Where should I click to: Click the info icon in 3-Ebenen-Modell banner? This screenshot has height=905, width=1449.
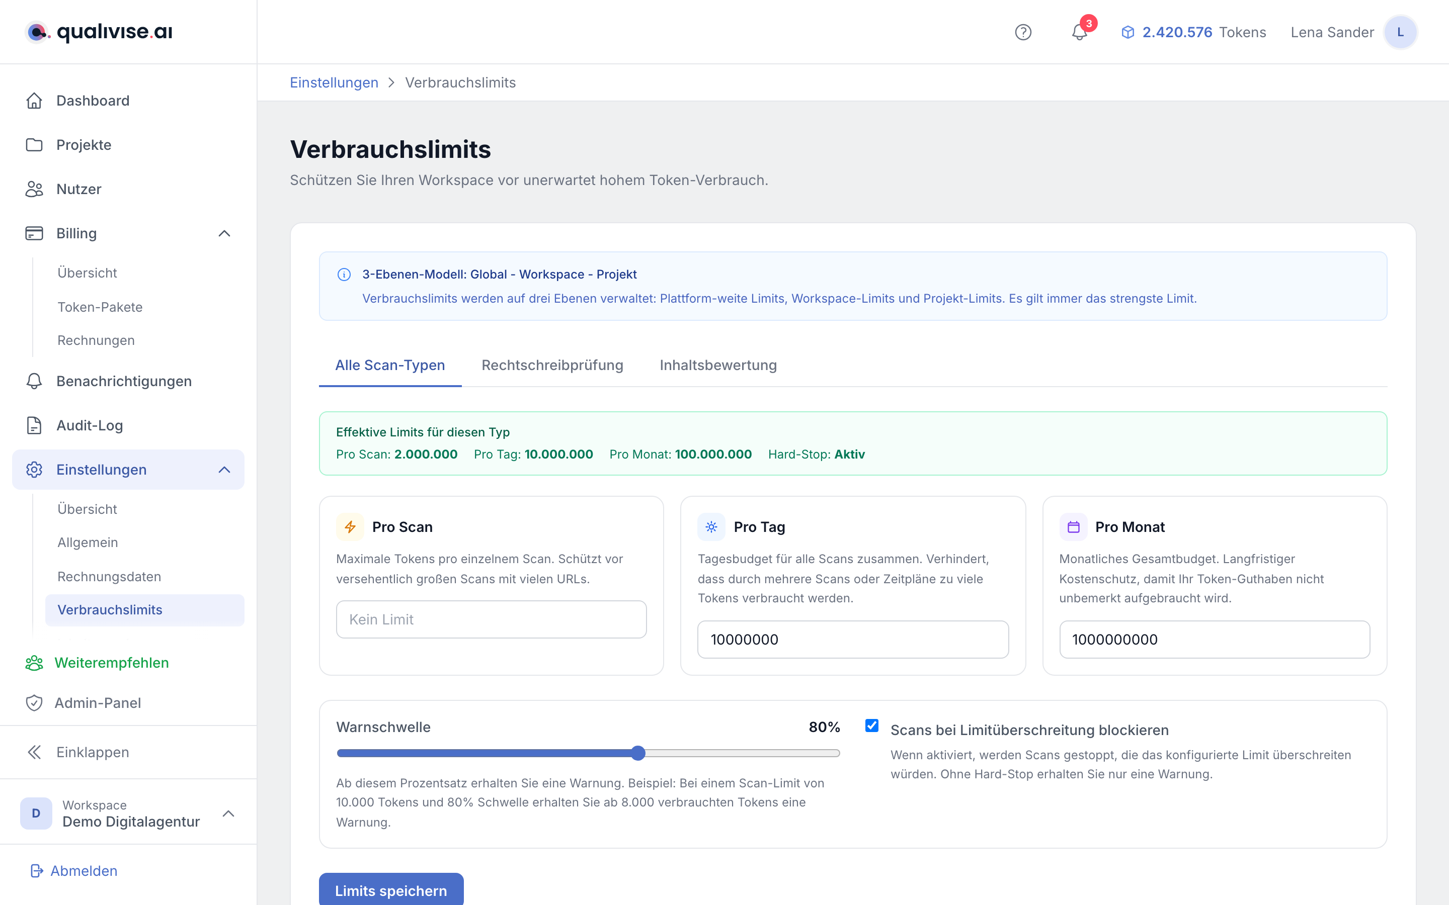pyautogui.click(x=344, y=274)
